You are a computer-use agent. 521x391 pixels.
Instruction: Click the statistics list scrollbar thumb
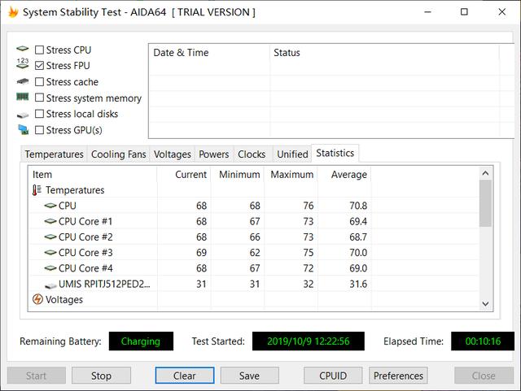[x=485, y=203]
